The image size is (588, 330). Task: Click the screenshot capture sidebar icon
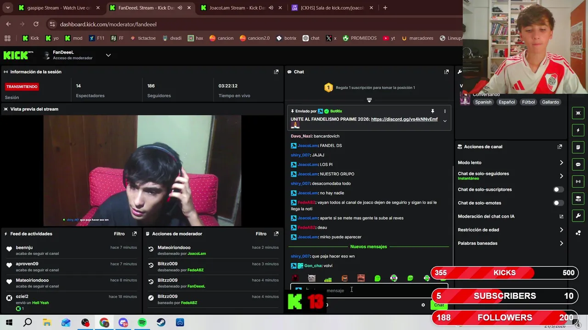578,113
